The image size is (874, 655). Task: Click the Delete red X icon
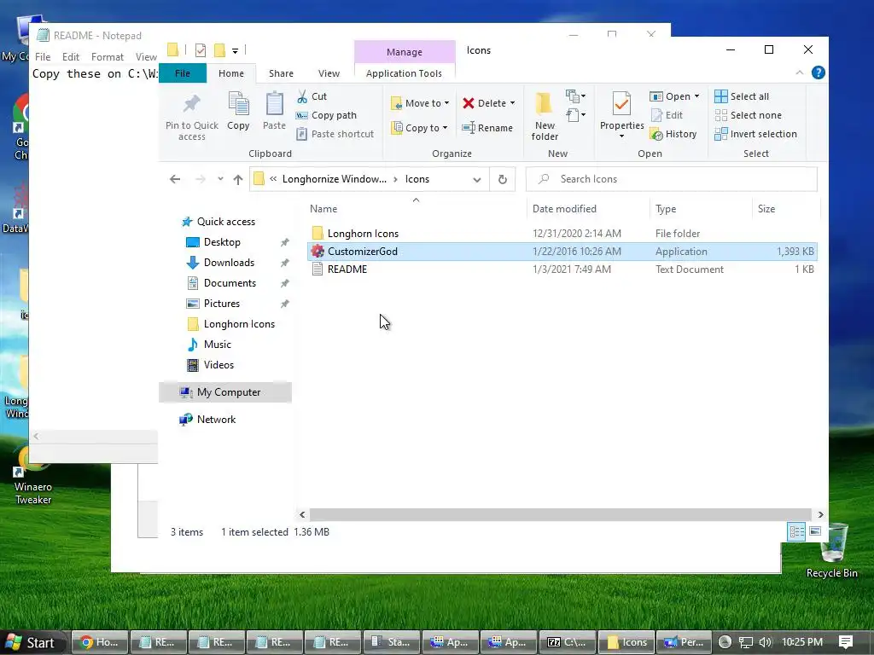tap(469, 103)
